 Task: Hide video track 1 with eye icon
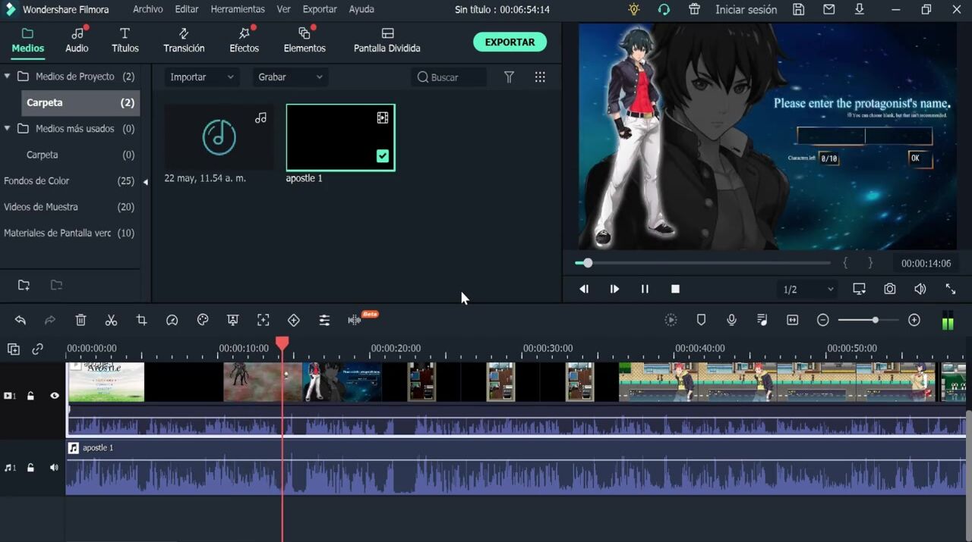[x=54, y=396]
